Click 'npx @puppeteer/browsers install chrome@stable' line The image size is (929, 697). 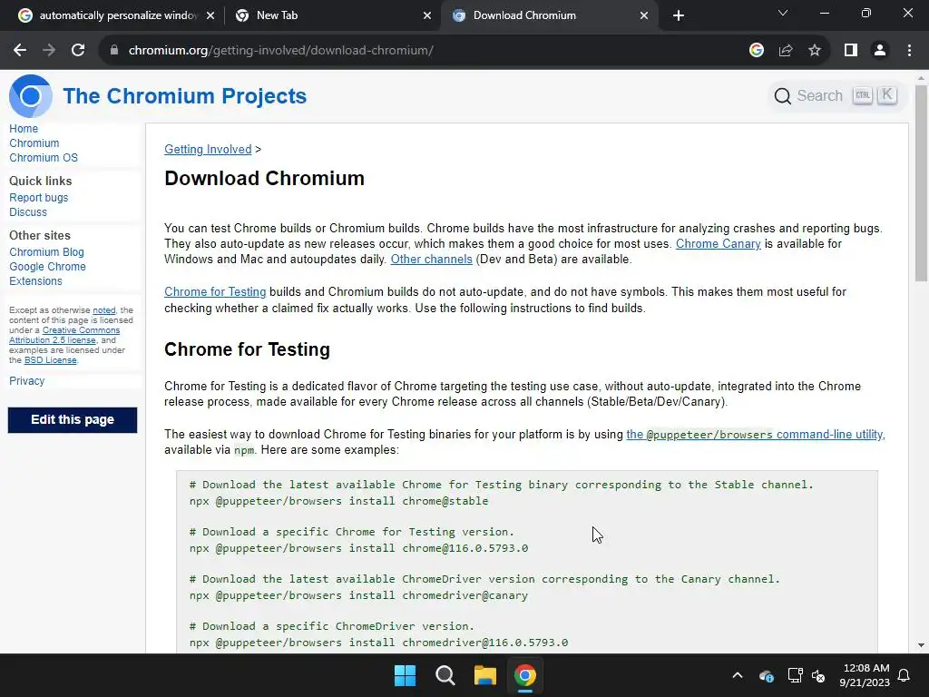(x=339, y=501)
